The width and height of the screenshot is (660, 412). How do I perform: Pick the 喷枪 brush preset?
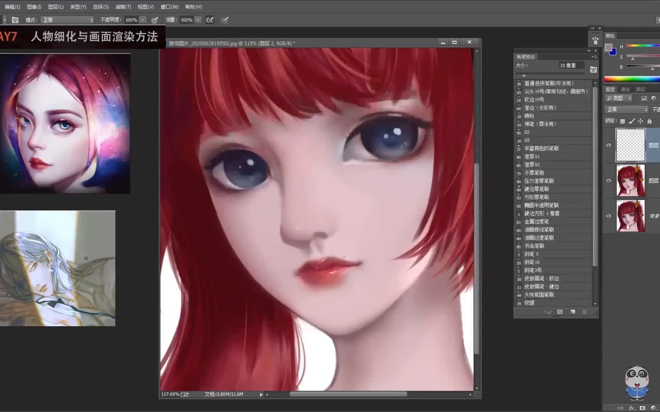pos(553,116)
